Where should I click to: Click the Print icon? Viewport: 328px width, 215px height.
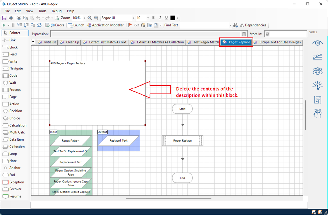click(11, 18)
